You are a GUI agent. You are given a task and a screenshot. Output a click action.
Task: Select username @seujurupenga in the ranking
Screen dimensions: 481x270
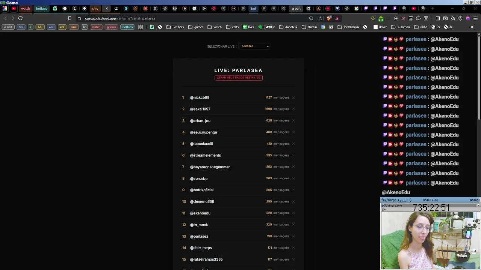203,132
